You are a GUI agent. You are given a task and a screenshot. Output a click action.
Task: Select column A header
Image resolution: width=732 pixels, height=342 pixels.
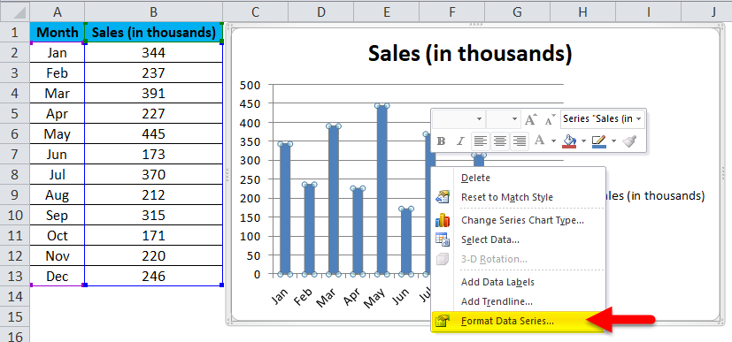pos(57,12)
